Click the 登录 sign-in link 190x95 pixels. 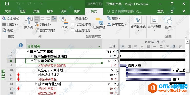click(x=161, y=11)
